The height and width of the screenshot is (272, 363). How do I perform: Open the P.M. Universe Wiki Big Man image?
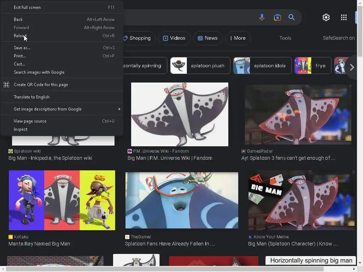180,114
